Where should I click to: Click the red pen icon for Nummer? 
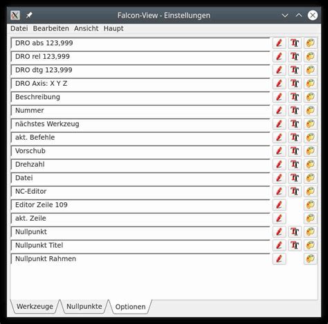tap(279, 110)
